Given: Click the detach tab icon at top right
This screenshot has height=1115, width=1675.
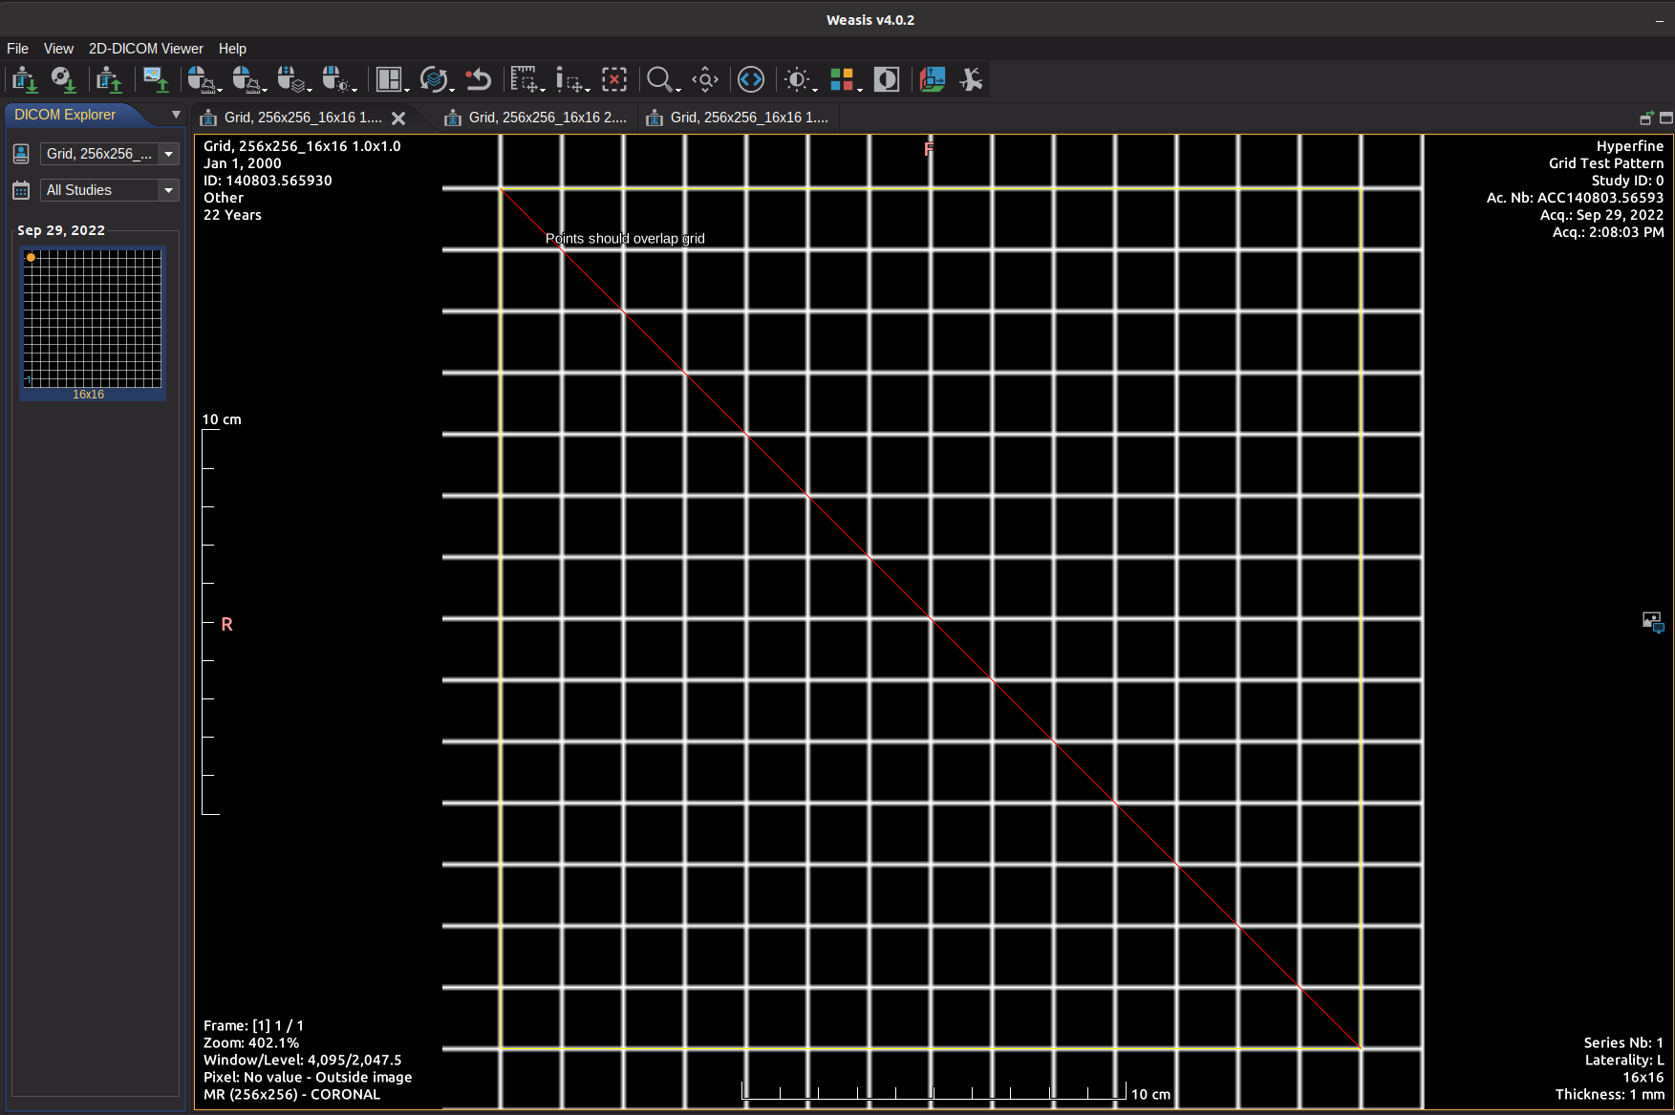Looking at the screenshot, I should point(1646,118).
